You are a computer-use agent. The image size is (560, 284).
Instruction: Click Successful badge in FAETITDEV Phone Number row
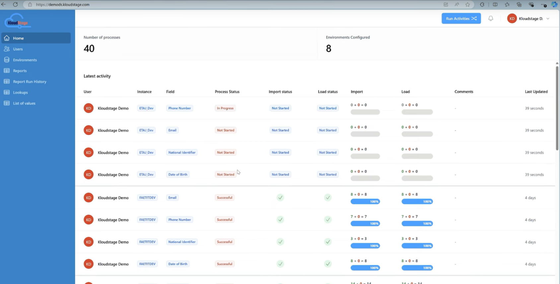[x=225, y=220]
